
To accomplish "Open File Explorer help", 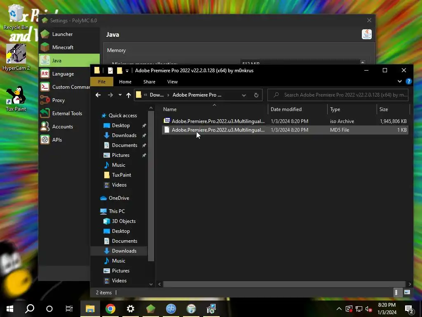I will pos(408,81).
